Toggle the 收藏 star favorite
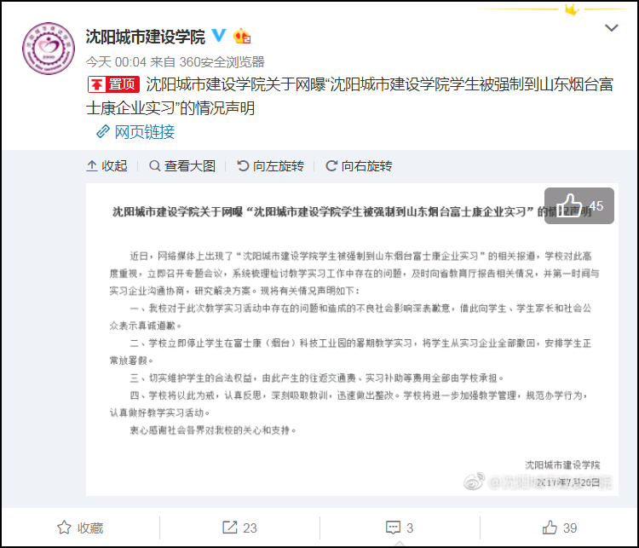639x548 pixels. point(80,528)
